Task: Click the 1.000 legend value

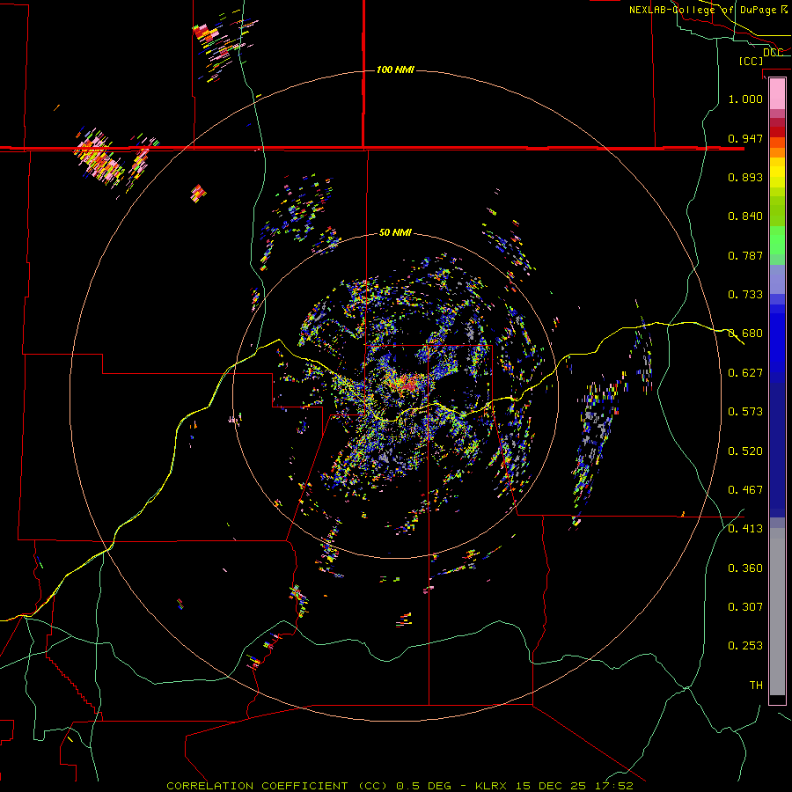Action: point(745,99)
